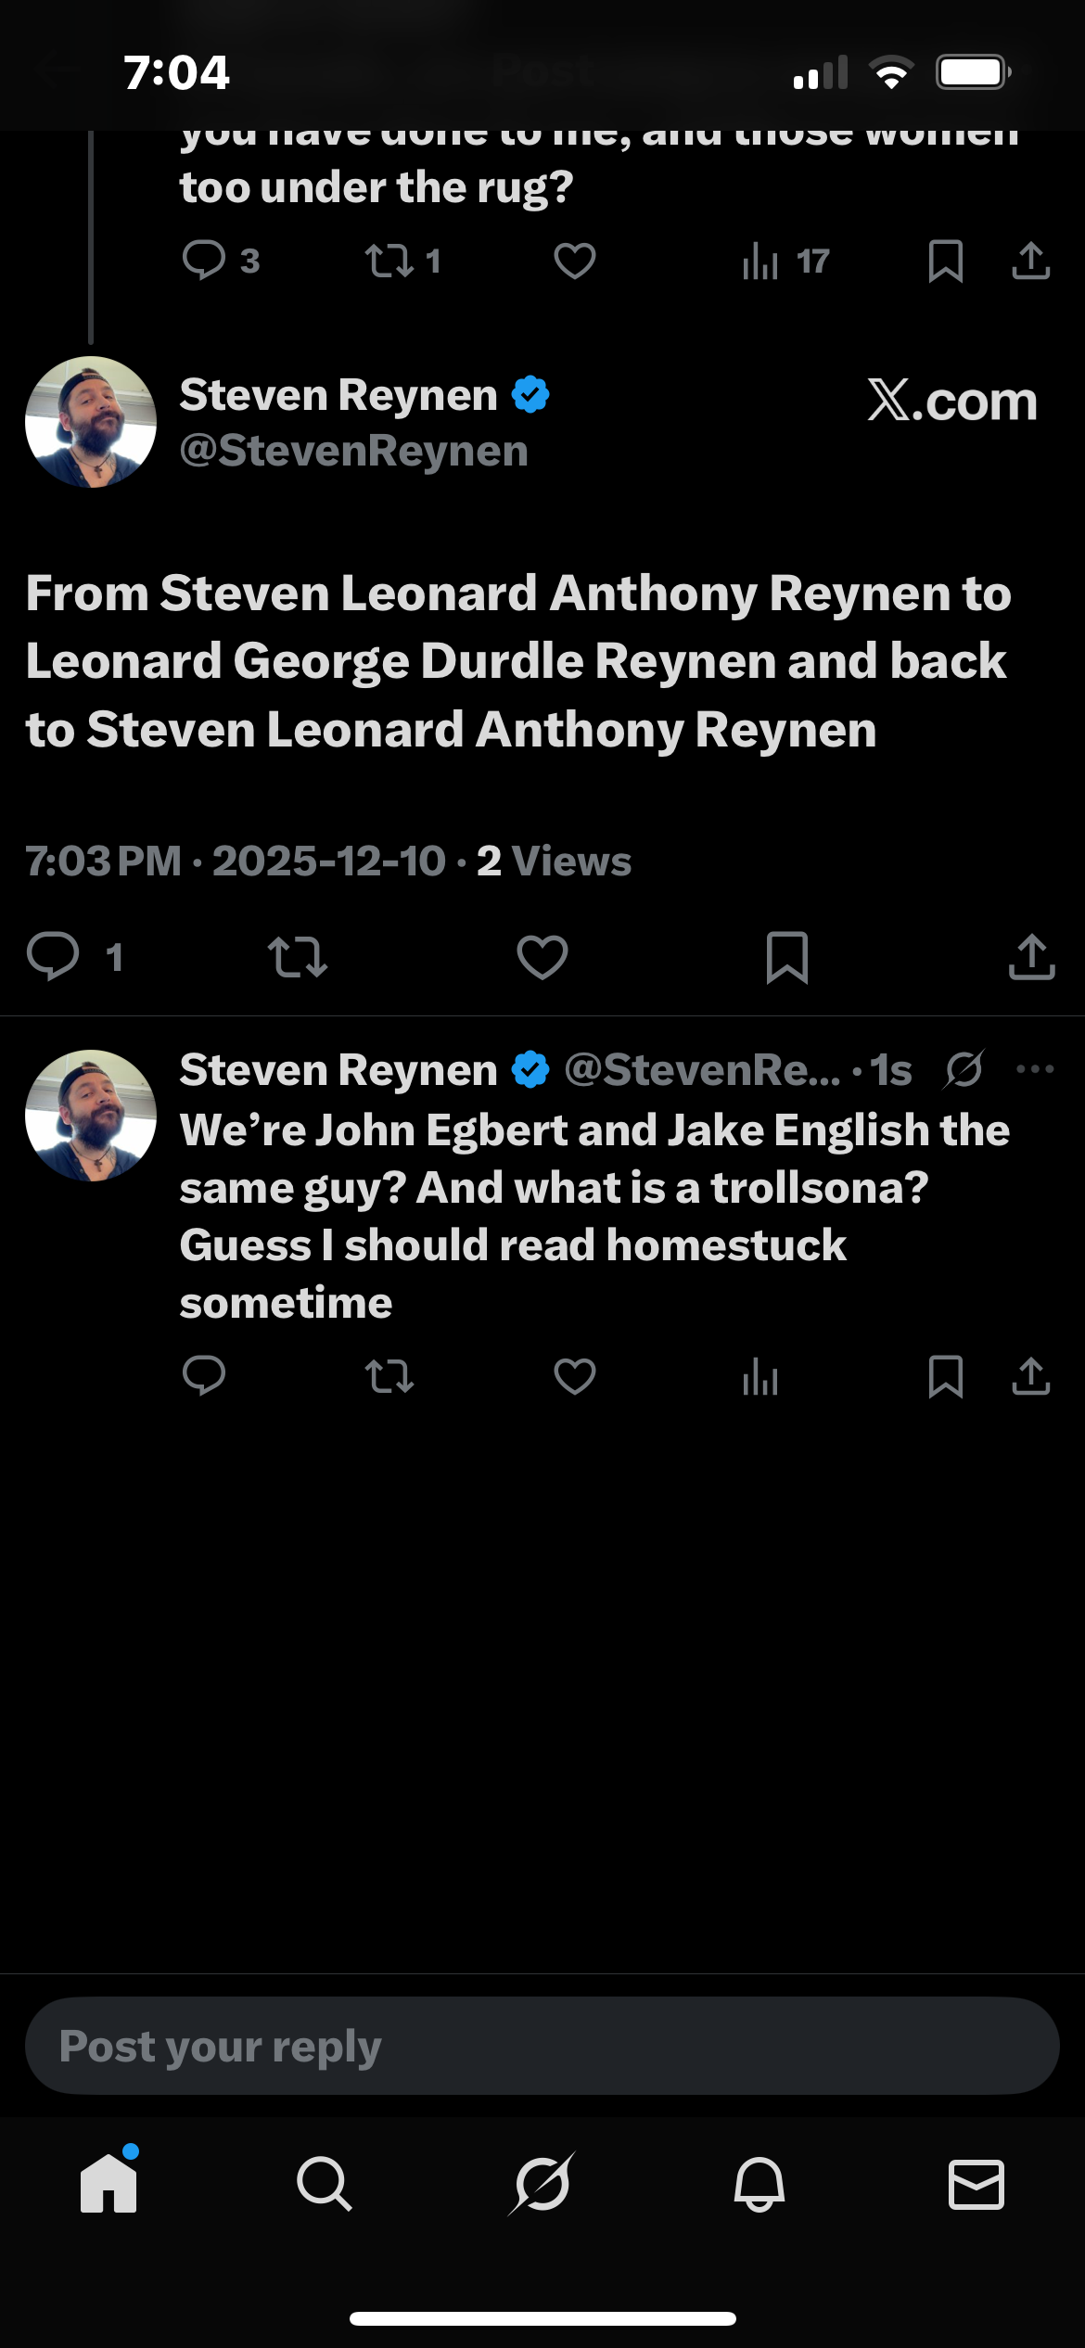This screenshot has width=1085, height=2348.
Task: Repost the main Steven Reynen post
Action: coord(297,957)
